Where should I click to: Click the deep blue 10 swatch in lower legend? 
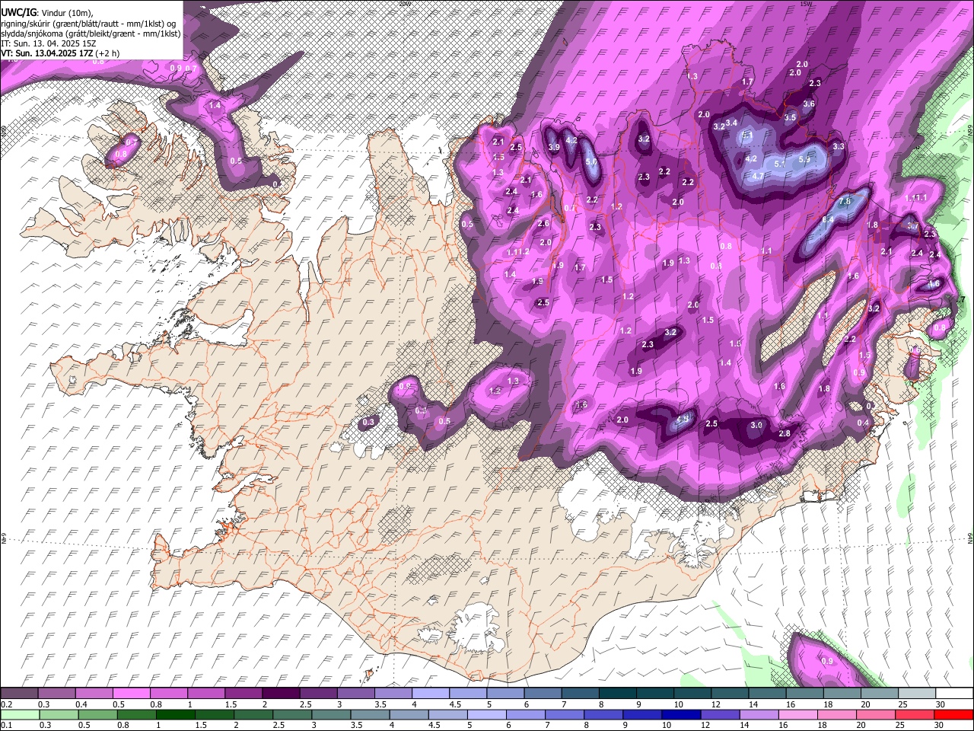click(681, 714)
